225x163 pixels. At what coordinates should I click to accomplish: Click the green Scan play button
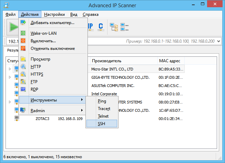click(x=13, y=27)
